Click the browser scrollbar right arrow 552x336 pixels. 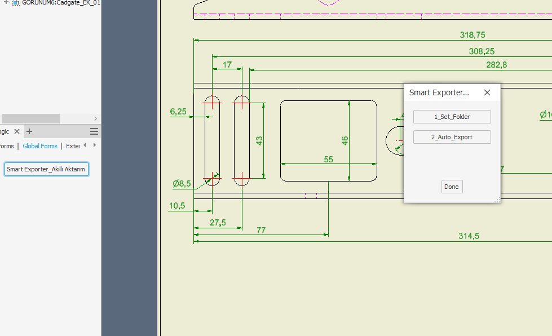(95, 118)
